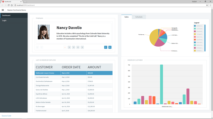Open the browser home page icon
The height and width of the screenshot is (119, 213).
[x=12, y=5]
